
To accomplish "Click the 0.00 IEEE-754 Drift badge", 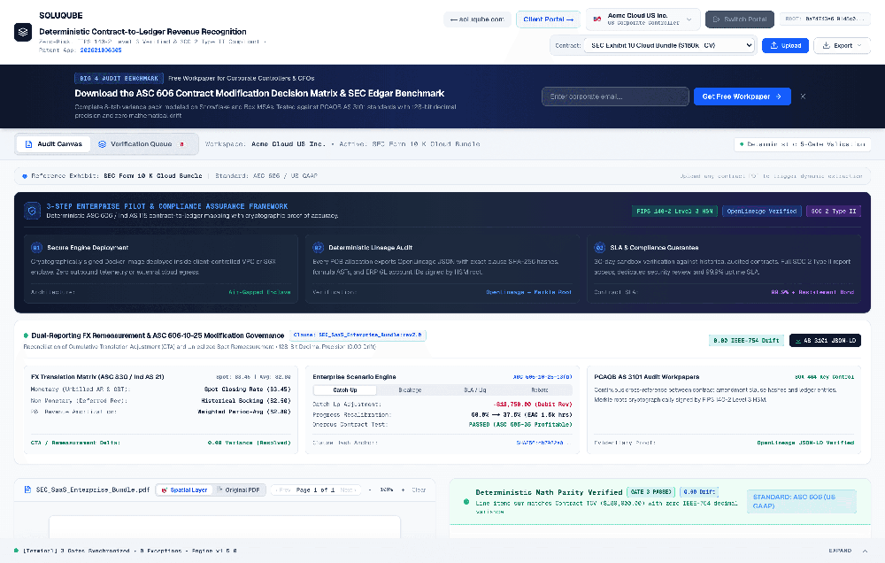I will point(746,341).
